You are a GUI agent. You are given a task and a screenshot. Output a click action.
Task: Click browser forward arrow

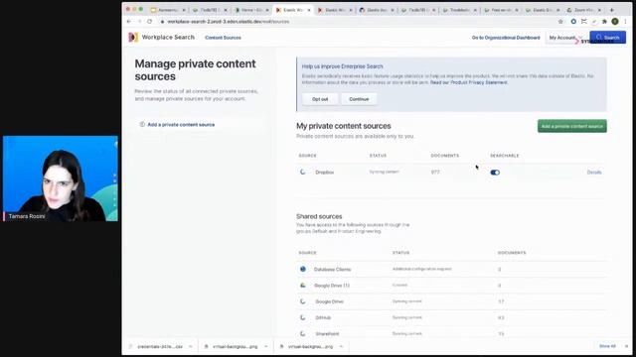click(x=139, y=22)
